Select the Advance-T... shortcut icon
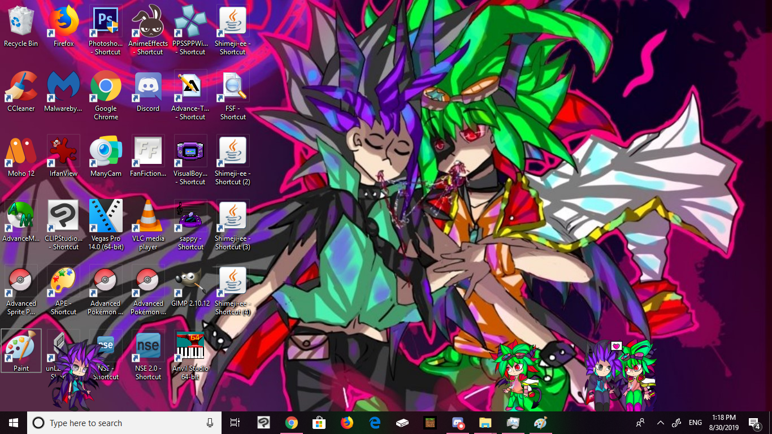This screenshot has width=772, height=434. click(x=190, y=96)
